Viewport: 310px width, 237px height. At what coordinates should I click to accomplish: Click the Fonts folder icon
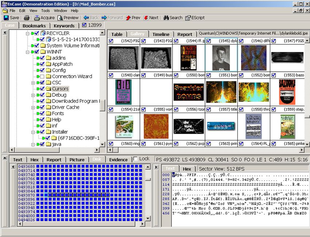click(49, 113)
